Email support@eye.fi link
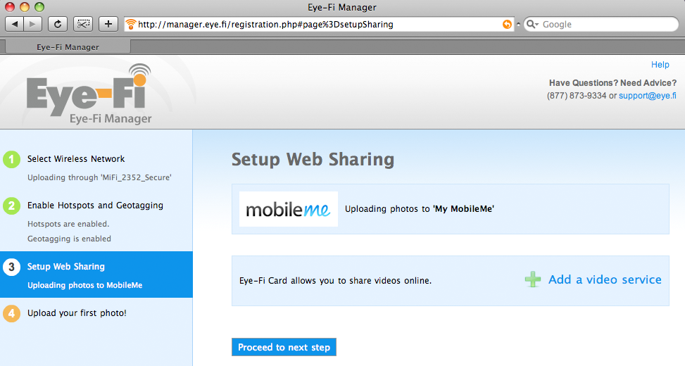This screenshot has height=366, width=685. click(648, 96)
